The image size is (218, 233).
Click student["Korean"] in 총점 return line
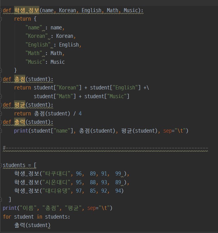(x=58, y=88)
